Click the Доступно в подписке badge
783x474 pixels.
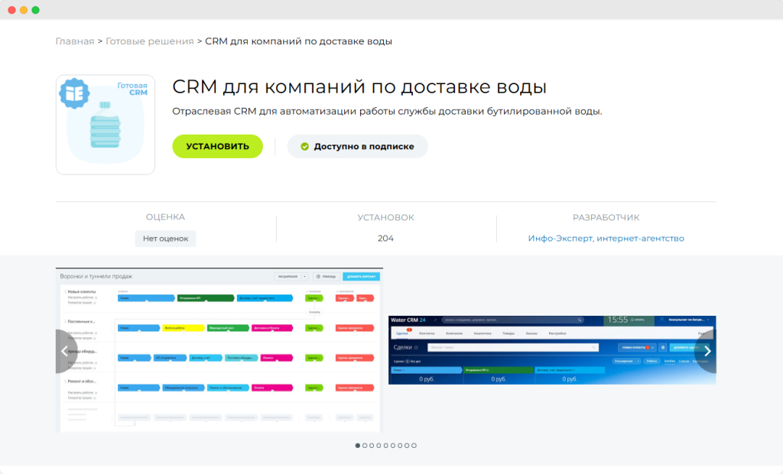[357, 146]
